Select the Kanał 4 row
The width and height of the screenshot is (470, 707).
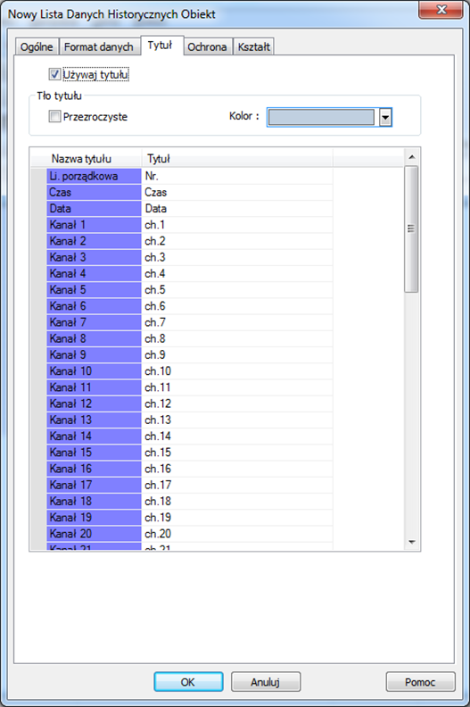94,273
